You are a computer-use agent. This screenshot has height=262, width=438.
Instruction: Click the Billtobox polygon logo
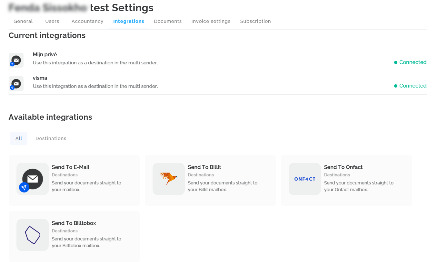[33, 235]
